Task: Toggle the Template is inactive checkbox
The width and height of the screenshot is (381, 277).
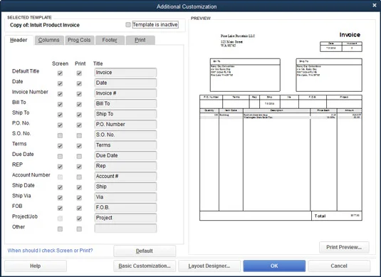Action: pyautogui.click(x=128, y=24)
